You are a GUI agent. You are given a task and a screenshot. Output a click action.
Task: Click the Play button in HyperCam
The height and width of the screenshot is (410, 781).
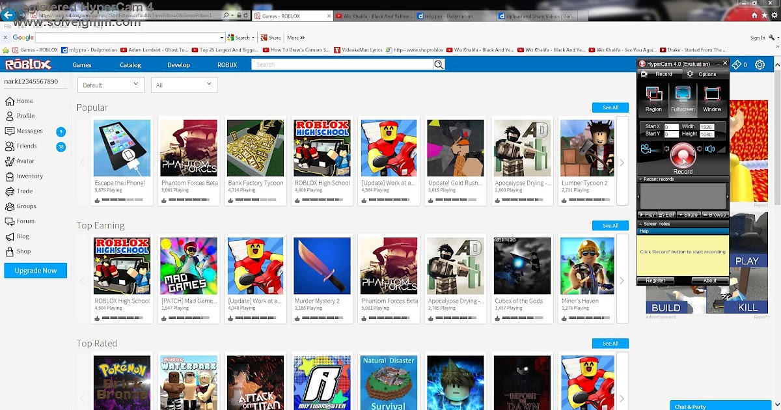tap(648, 215)
